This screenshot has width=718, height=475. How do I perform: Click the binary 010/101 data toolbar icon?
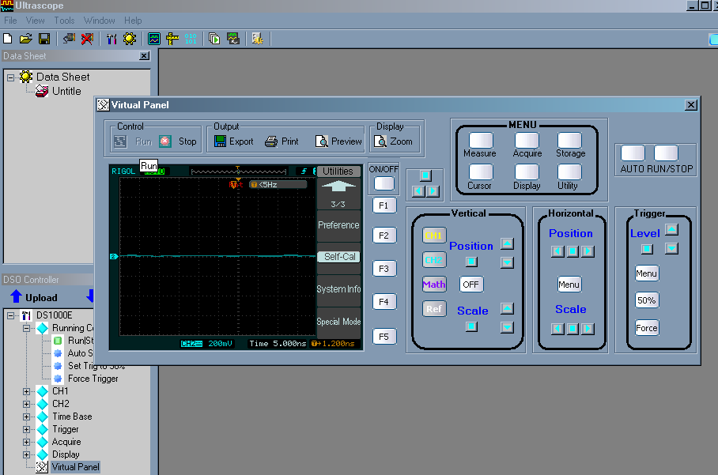point(191,38)
